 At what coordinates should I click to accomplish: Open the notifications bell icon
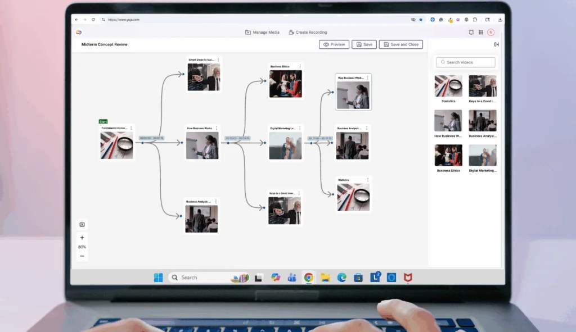[471, 33]
